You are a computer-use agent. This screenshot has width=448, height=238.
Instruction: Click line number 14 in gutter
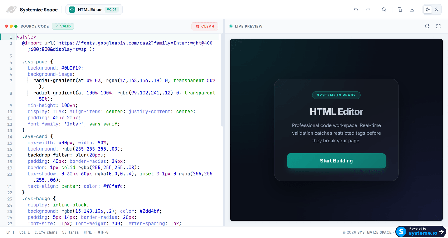tap(10, 136)
